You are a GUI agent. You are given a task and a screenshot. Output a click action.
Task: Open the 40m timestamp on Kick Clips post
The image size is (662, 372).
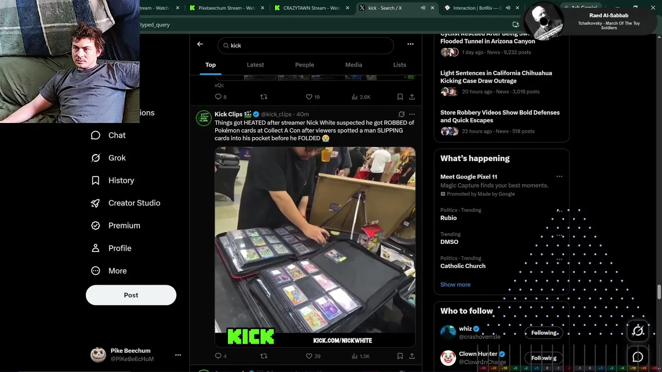(303, 114)
